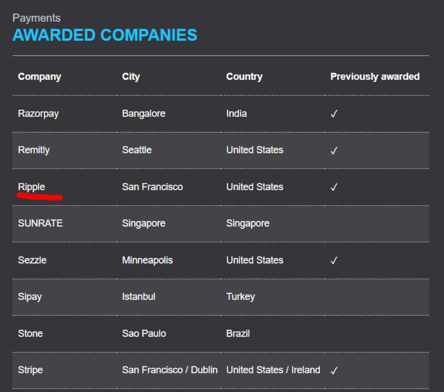Click the City column header
Screen dimensions: 444x392
click(x=131, y=76)
